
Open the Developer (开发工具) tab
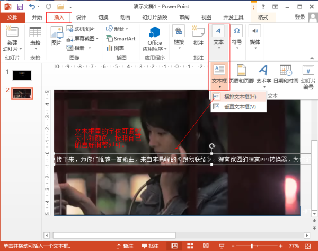(x=233, y=18)
